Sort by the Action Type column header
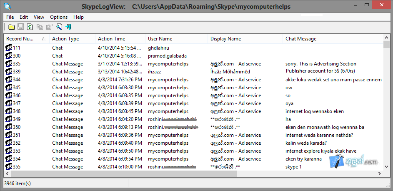The image size is (393, 191). click(72, 39)
